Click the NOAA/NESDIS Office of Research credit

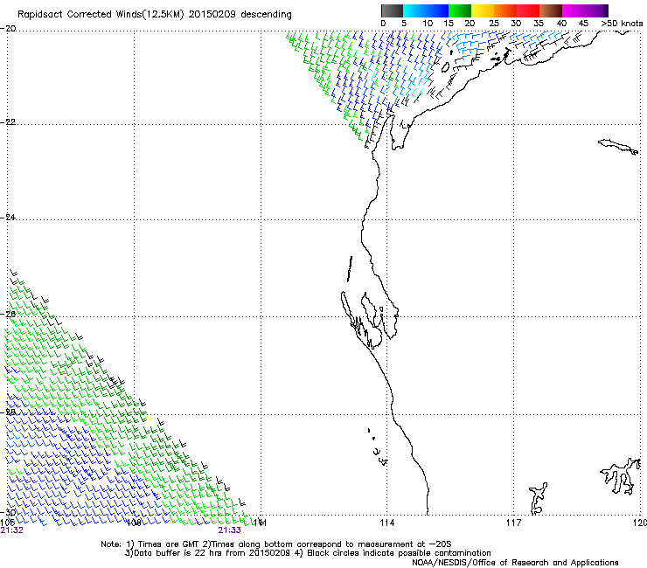[x=515, y=563]
